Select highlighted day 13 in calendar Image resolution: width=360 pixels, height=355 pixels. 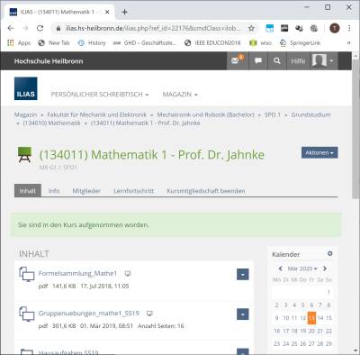[311, 318]
